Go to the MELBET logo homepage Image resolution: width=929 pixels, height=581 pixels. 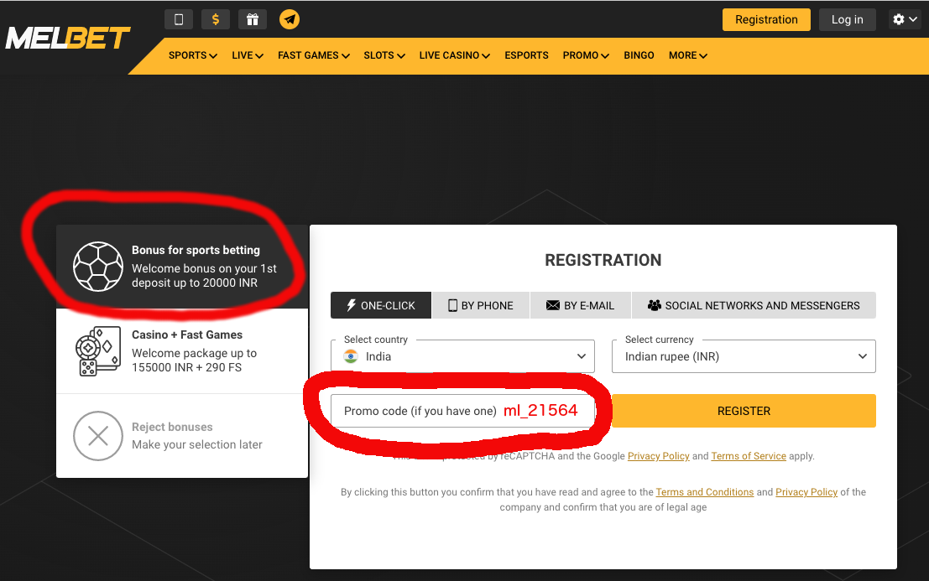click(x=67, y=39)
